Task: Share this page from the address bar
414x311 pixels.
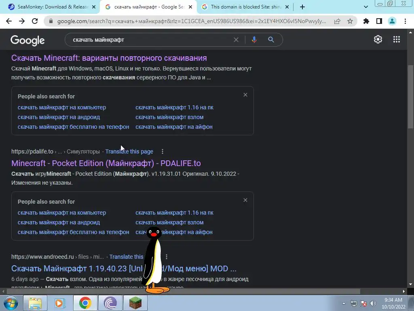Action: (x=337, y=21)
